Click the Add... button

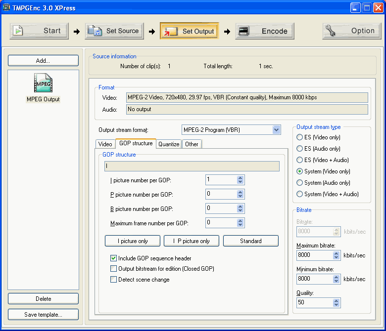(44, 60)
